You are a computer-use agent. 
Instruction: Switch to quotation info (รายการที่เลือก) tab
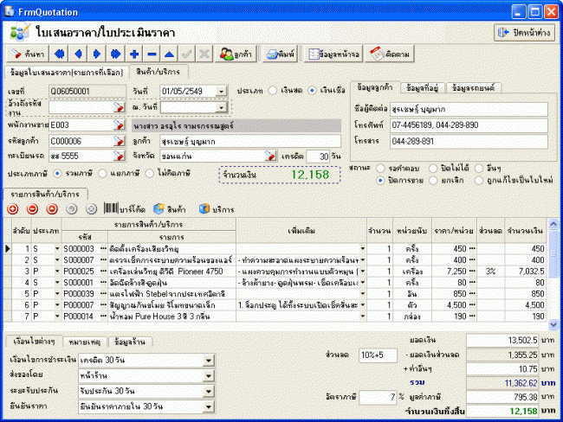pos(67,73)
